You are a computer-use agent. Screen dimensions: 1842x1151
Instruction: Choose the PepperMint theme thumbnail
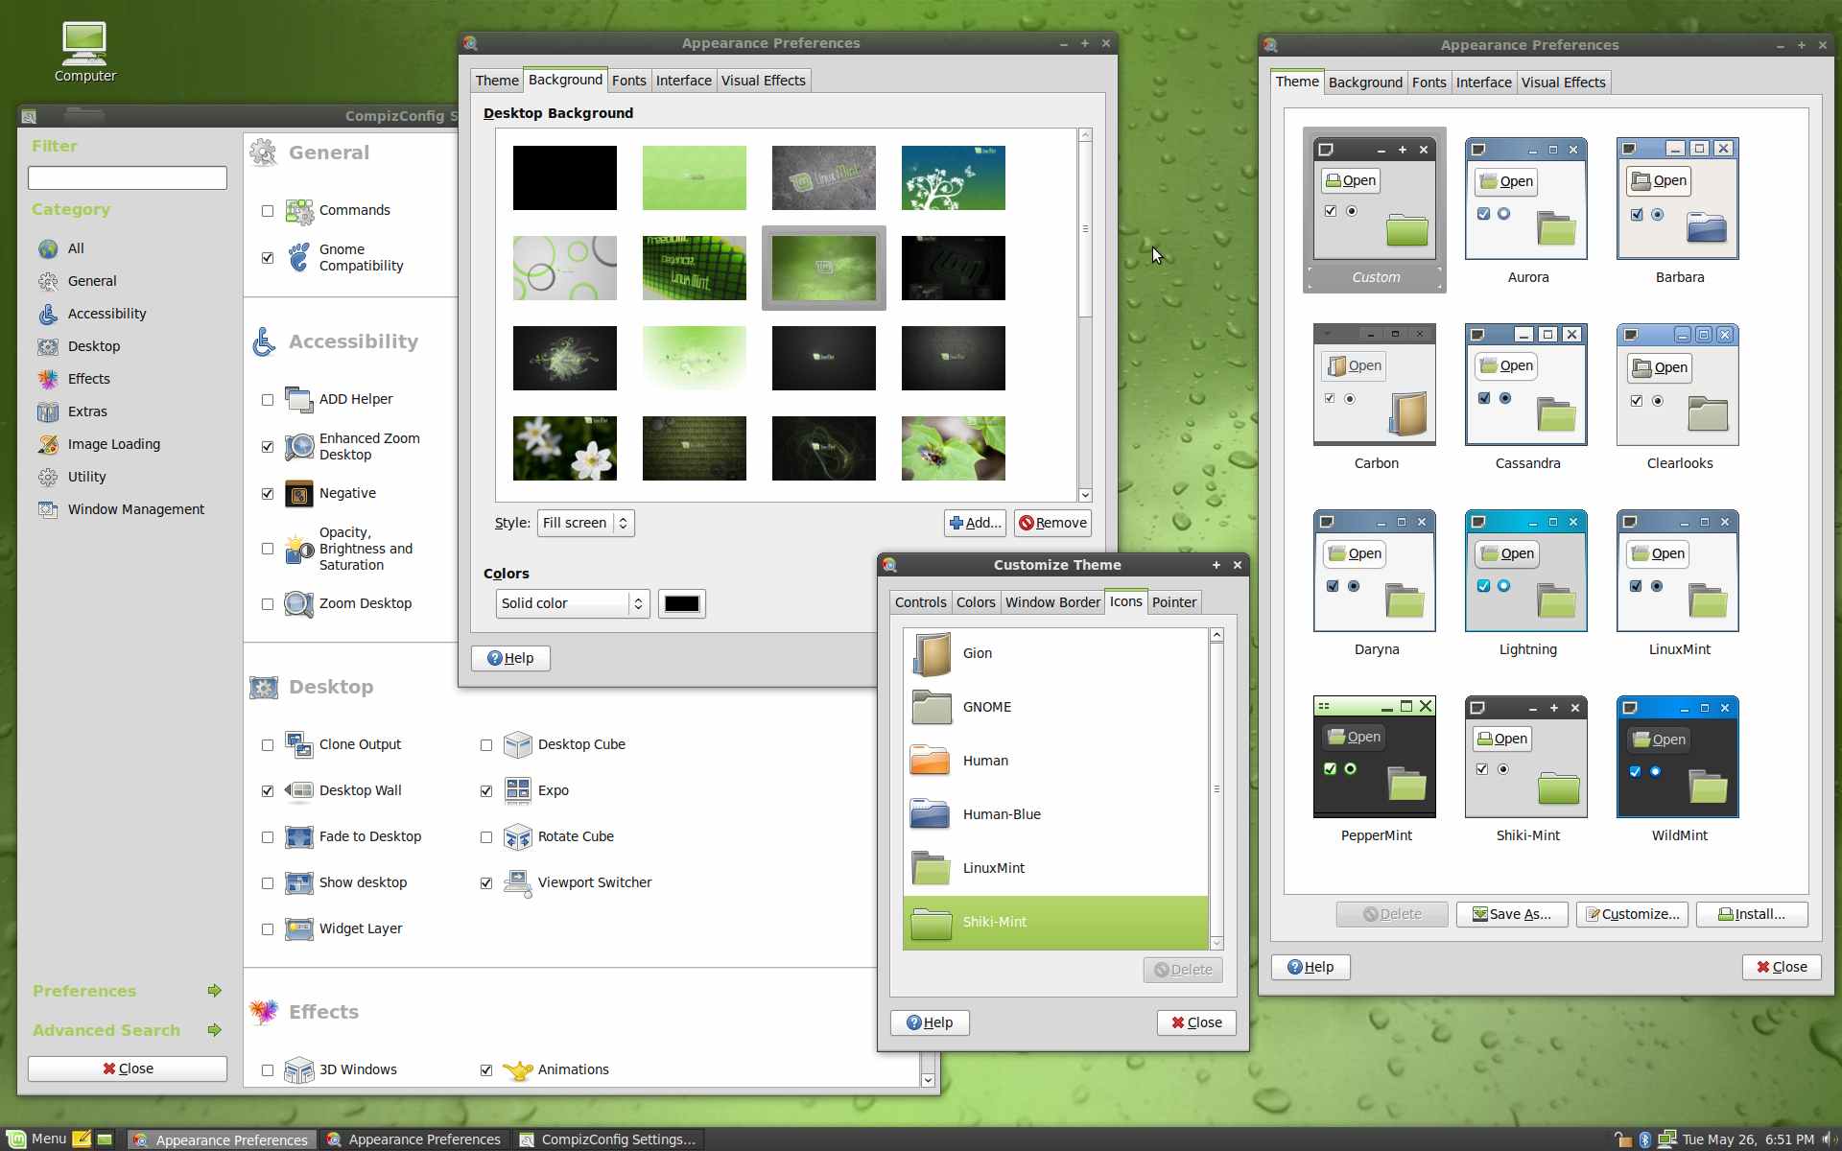(1376, 758)
